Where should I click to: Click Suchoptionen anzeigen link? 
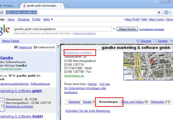click(152, 29)
